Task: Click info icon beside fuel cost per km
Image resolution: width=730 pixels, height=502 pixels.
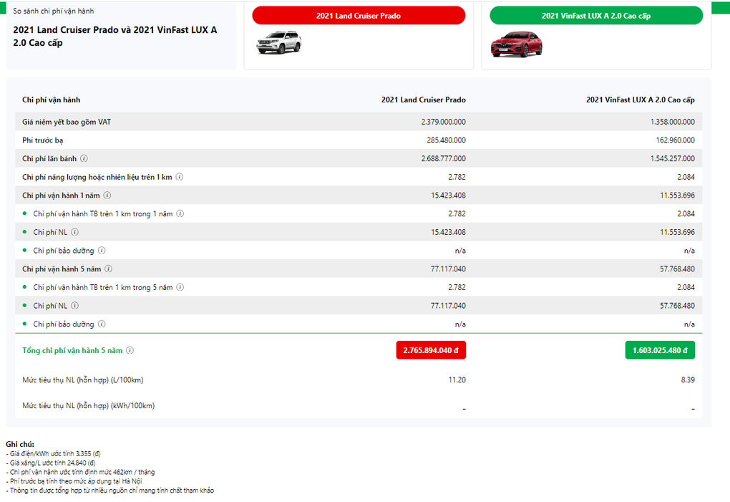Action: pyautogui.click(x=180, y=177)
